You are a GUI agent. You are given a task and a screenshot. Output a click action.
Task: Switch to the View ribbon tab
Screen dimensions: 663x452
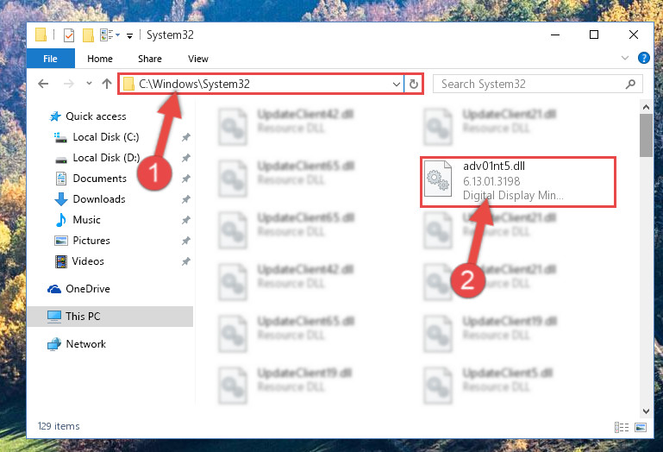click(x=198, y=59)
